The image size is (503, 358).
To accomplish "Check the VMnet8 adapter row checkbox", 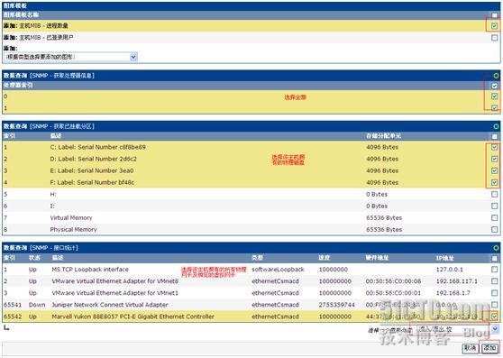I will click(x=494, y=281).
